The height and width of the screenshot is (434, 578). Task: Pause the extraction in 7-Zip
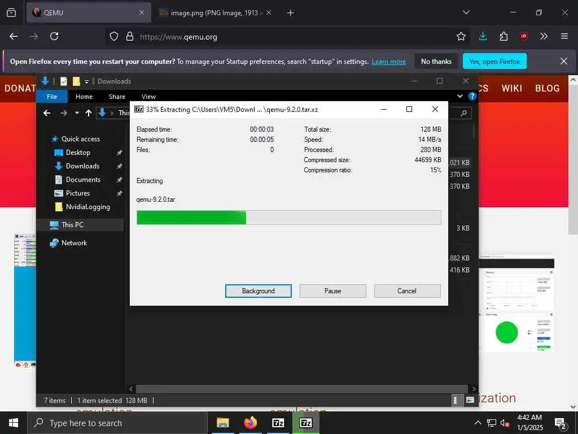332,291
